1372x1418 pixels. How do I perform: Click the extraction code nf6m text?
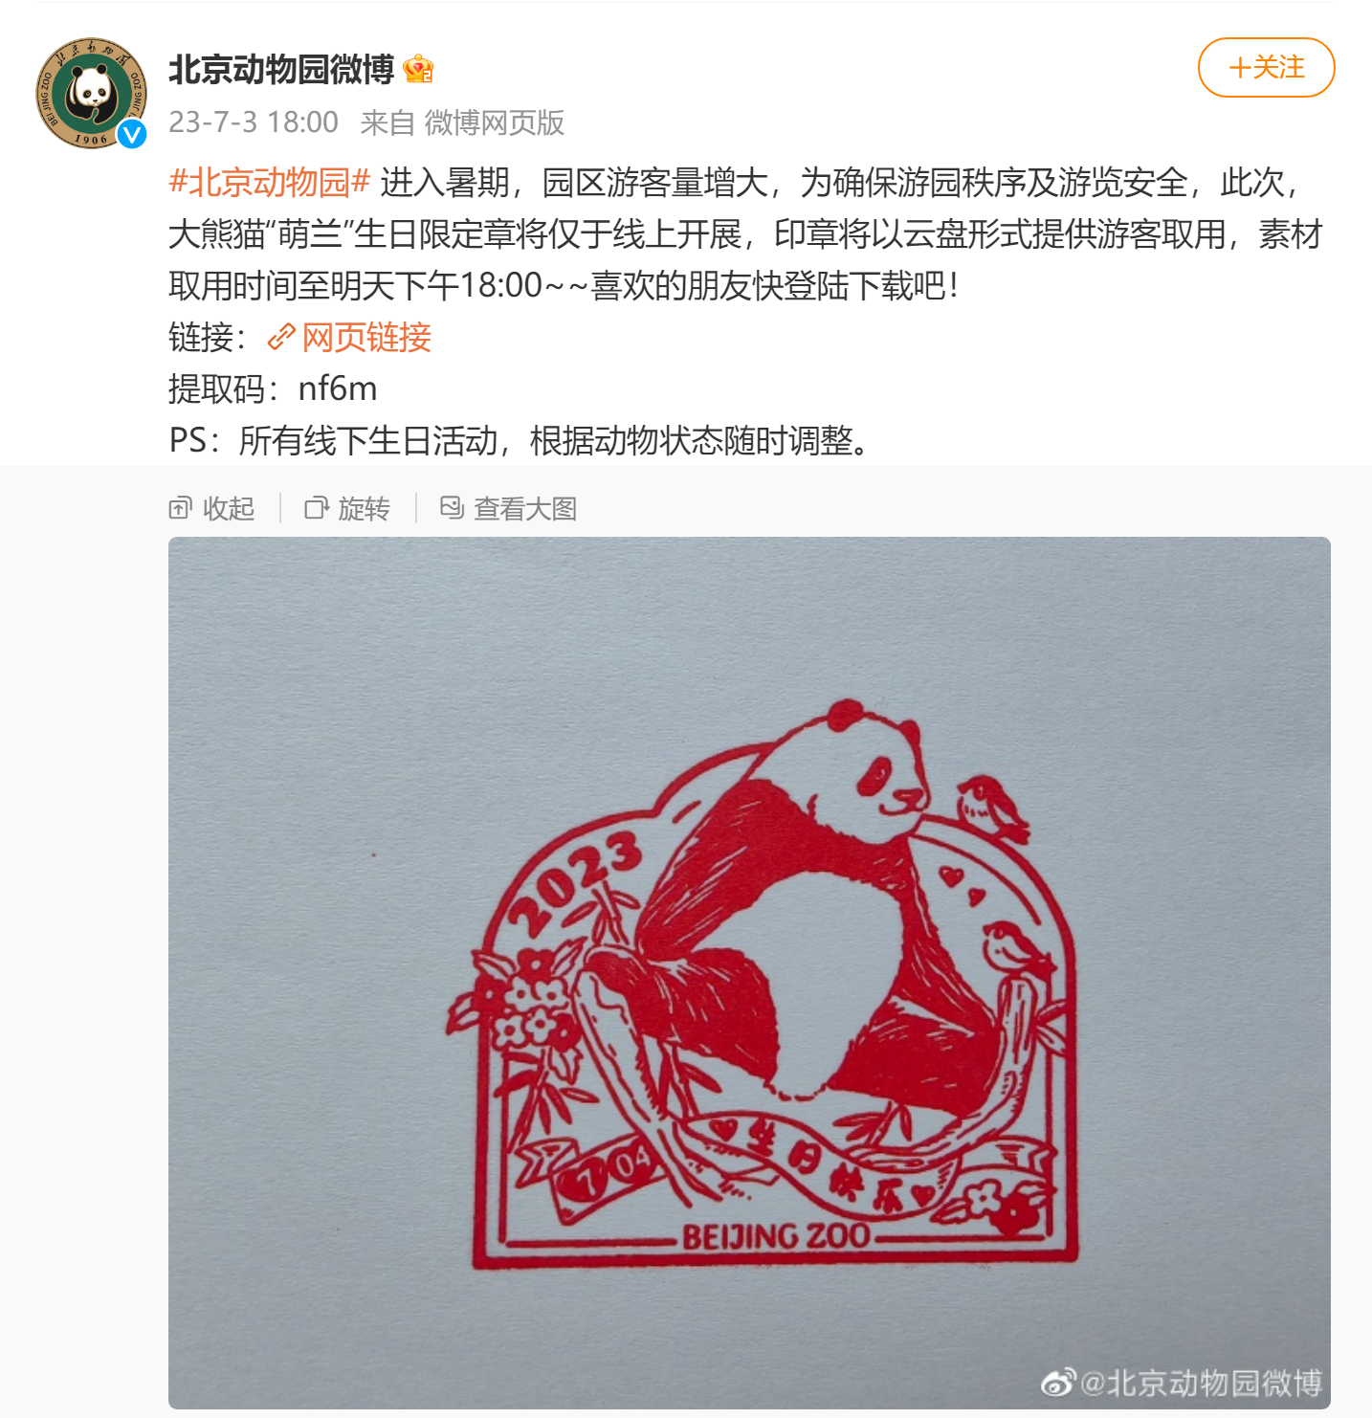click(x=338, y=388)
